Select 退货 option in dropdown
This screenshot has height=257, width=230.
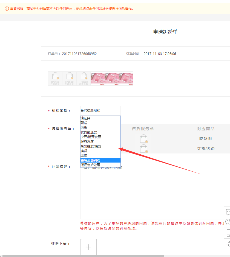(x=84, y=127)
